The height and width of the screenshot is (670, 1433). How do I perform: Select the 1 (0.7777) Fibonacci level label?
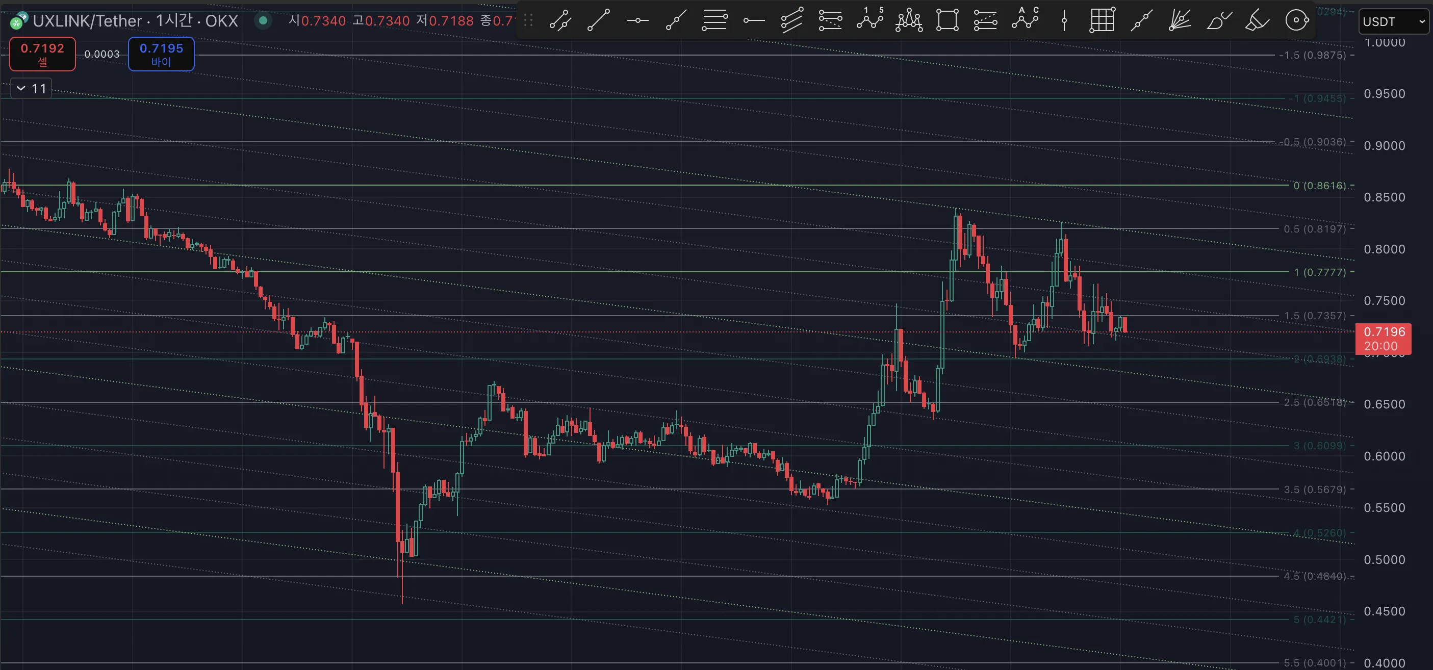[x=1319, y=272]
